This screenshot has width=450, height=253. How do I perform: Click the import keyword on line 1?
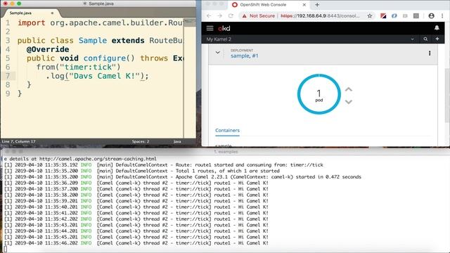click(x=31, y=23)
